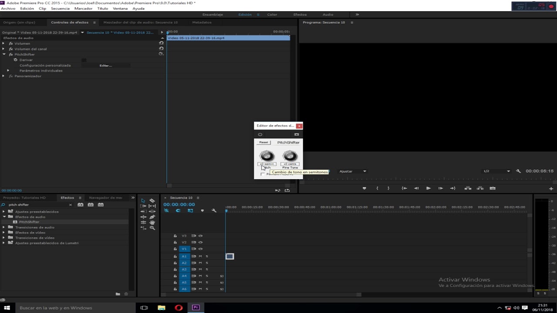Click Mark Out bracket in Program monitor
The width and height of the screenshot is (557, 313).
click(x=389, y=188)
